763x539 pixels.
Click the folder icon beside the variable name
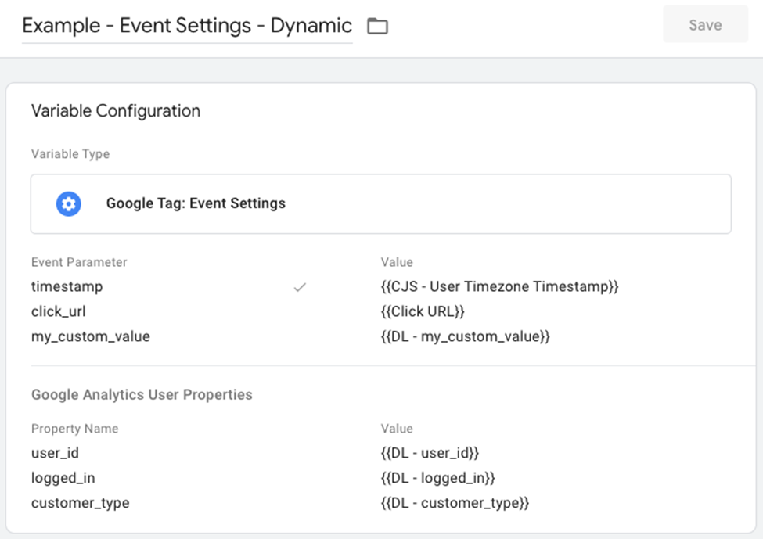tap(378, 27)
